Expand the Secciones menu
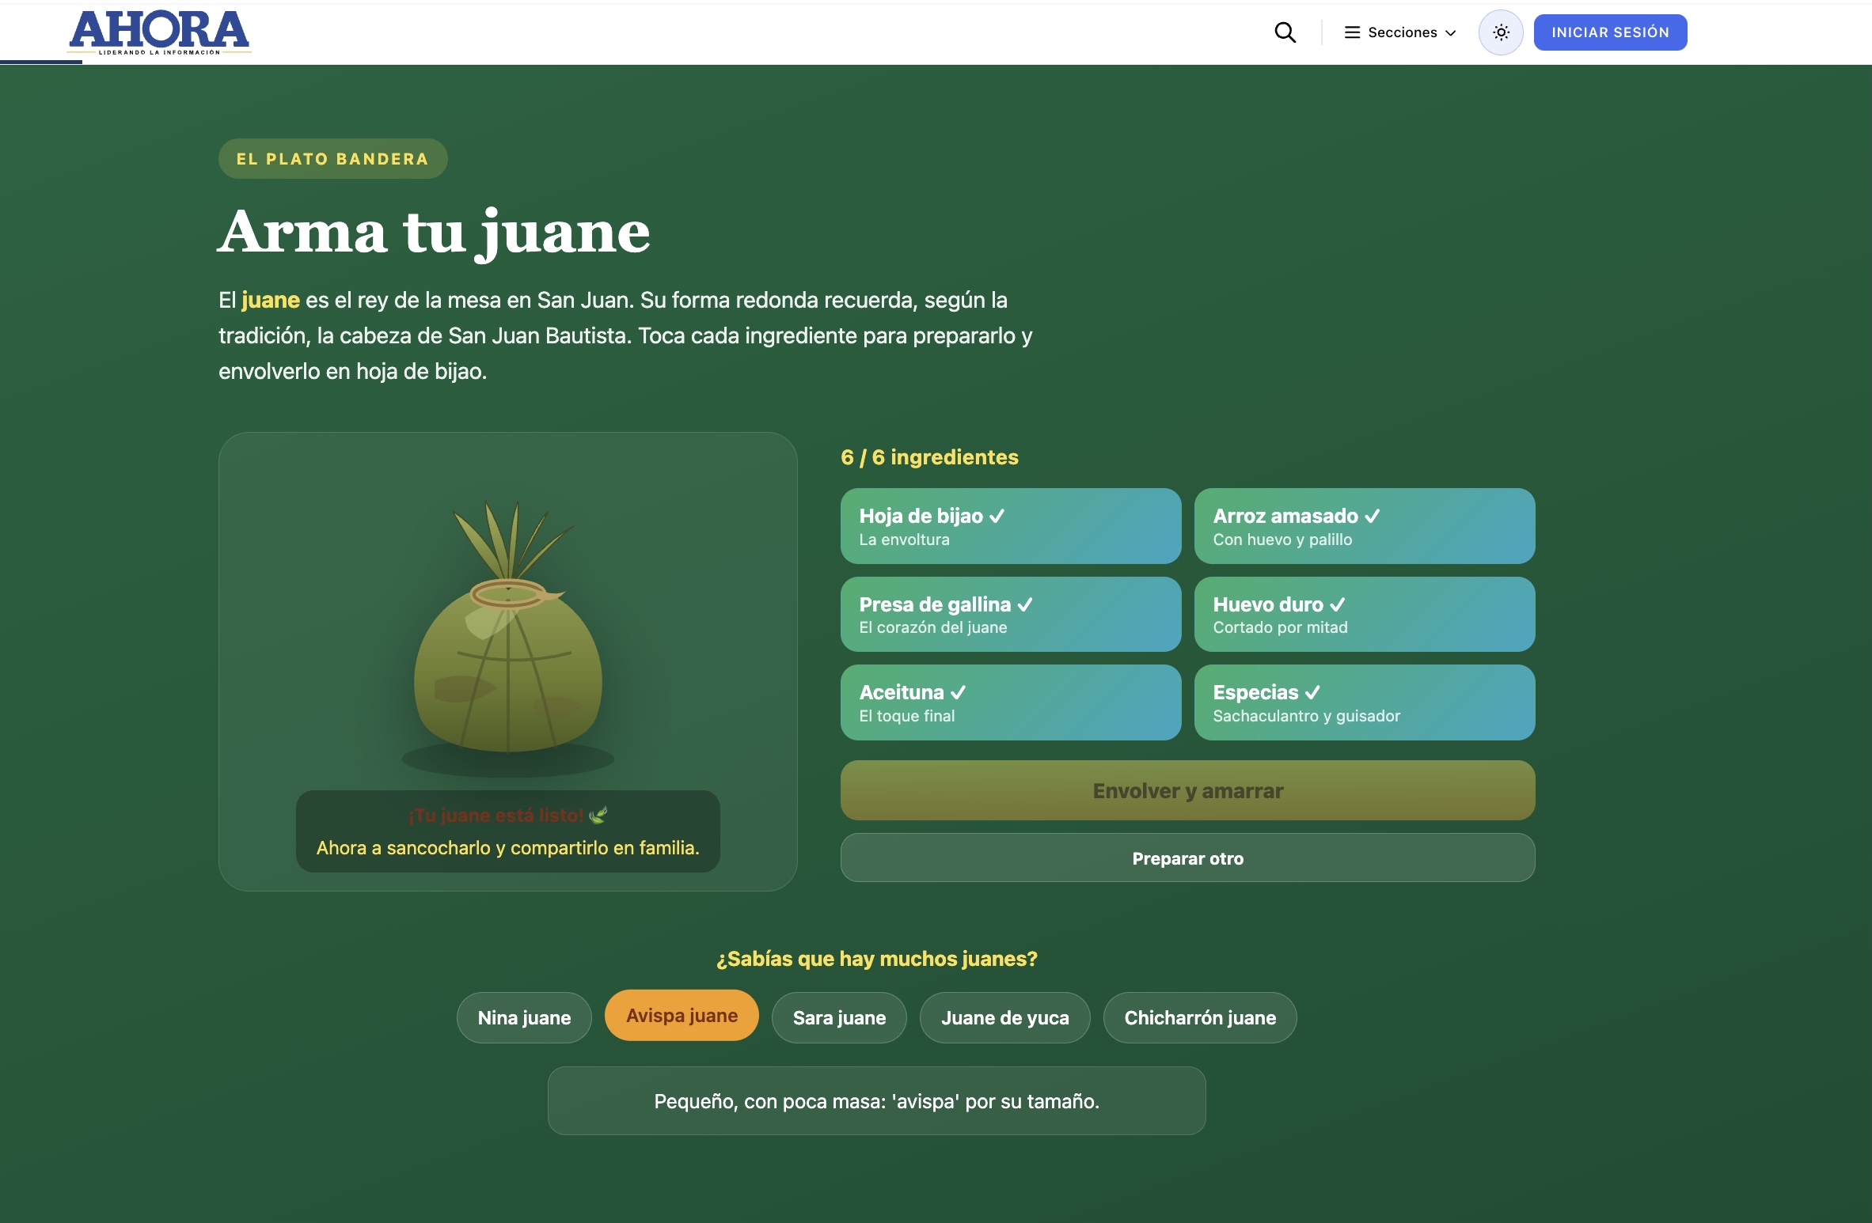 click(x=1400, y=32)
